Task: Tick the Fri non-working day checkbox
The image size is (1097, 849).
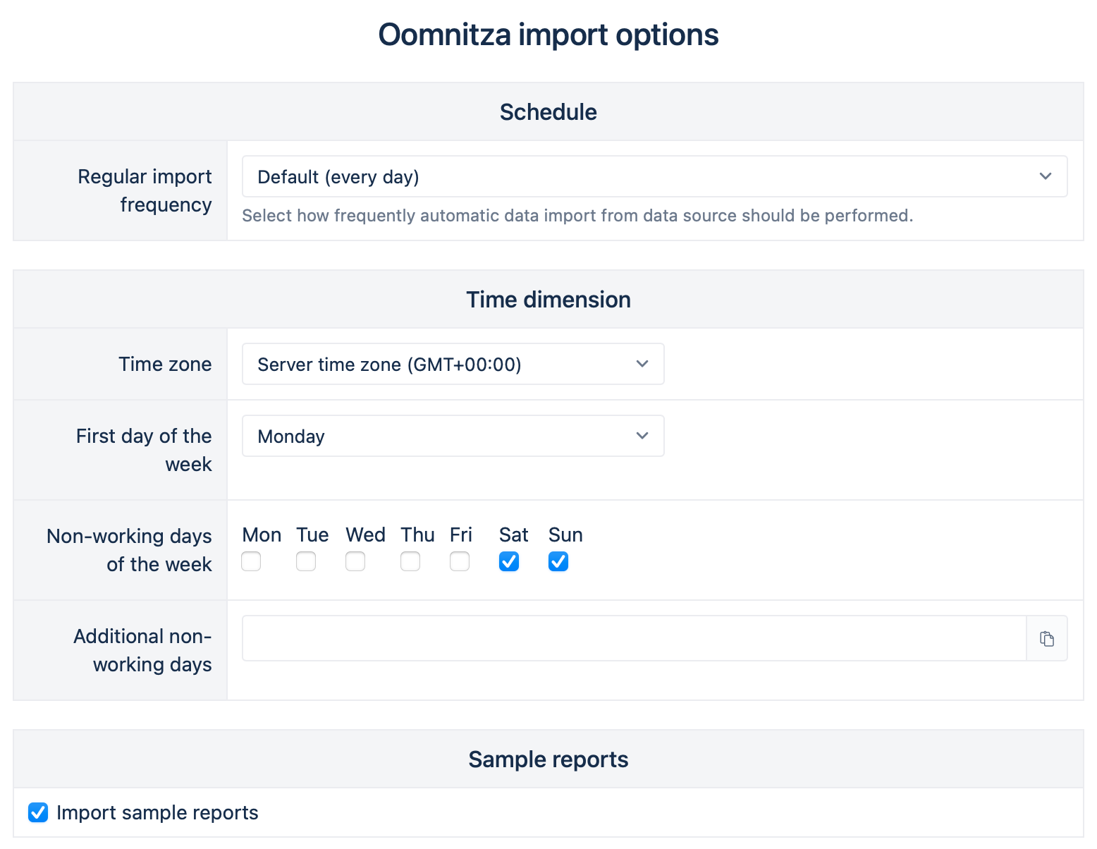Action: (x=460, y=561)
